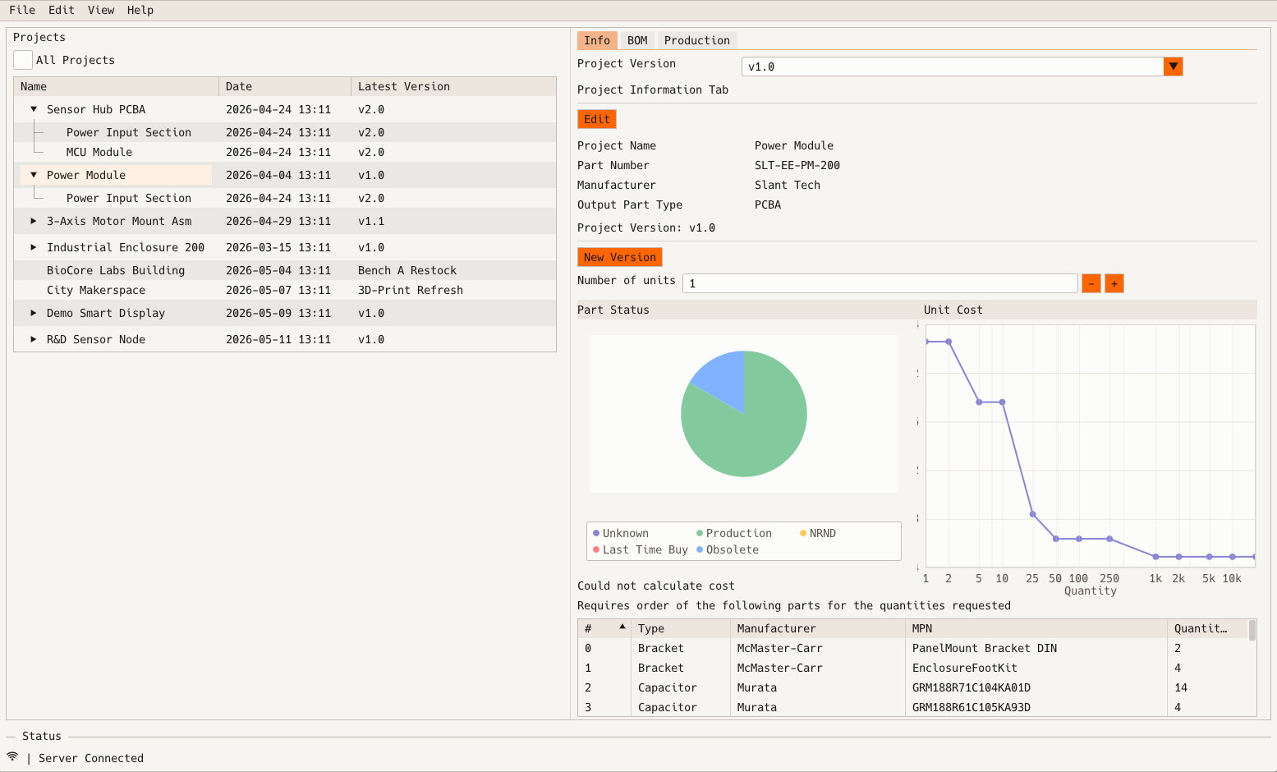
Task: Sort projects by Latest Version column
Action: [453, 86]
